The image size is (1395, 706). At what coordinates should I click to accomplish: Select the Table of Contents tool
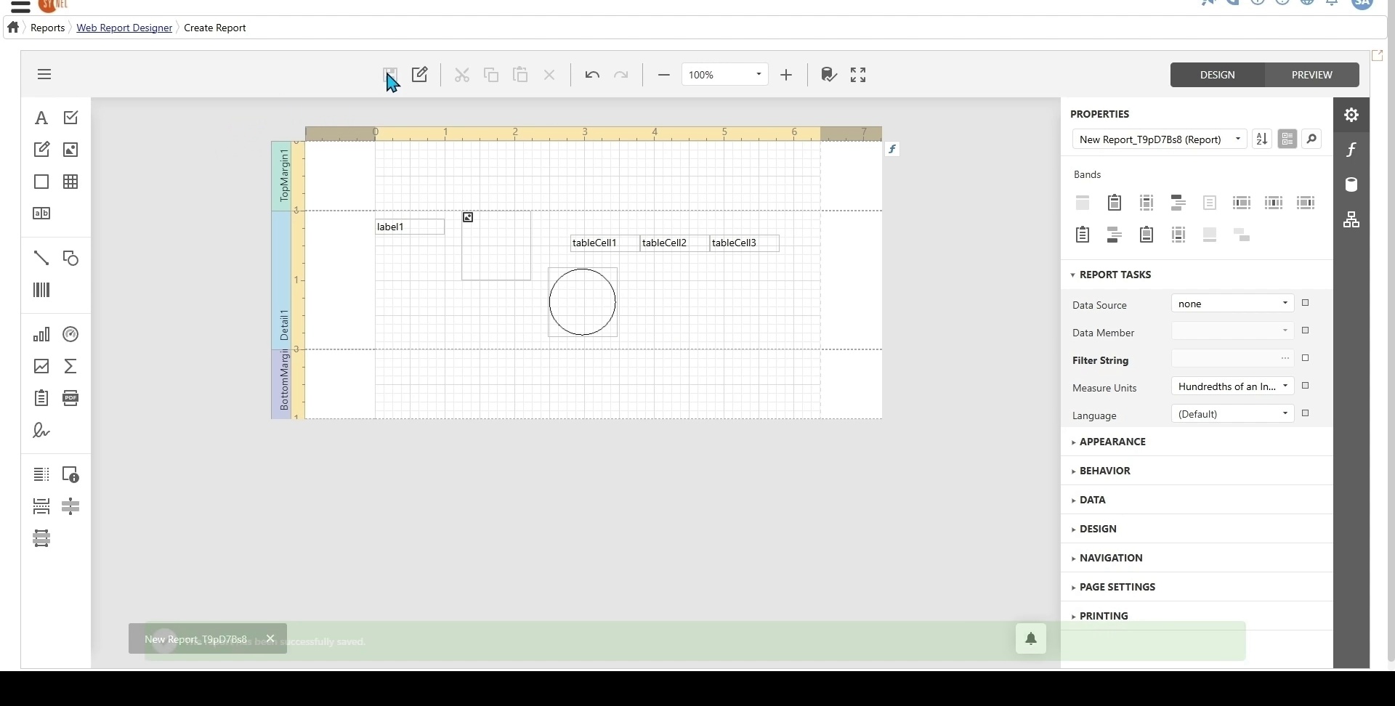click(41, 474)
